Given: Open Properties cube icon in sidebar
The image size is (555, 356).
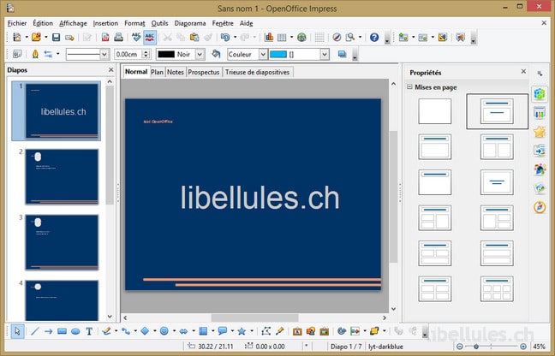Looking at the screenshot, I should [x=540, y=94].
